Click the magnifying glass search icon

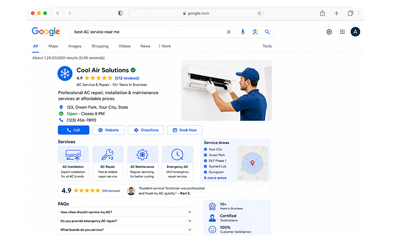267,32
